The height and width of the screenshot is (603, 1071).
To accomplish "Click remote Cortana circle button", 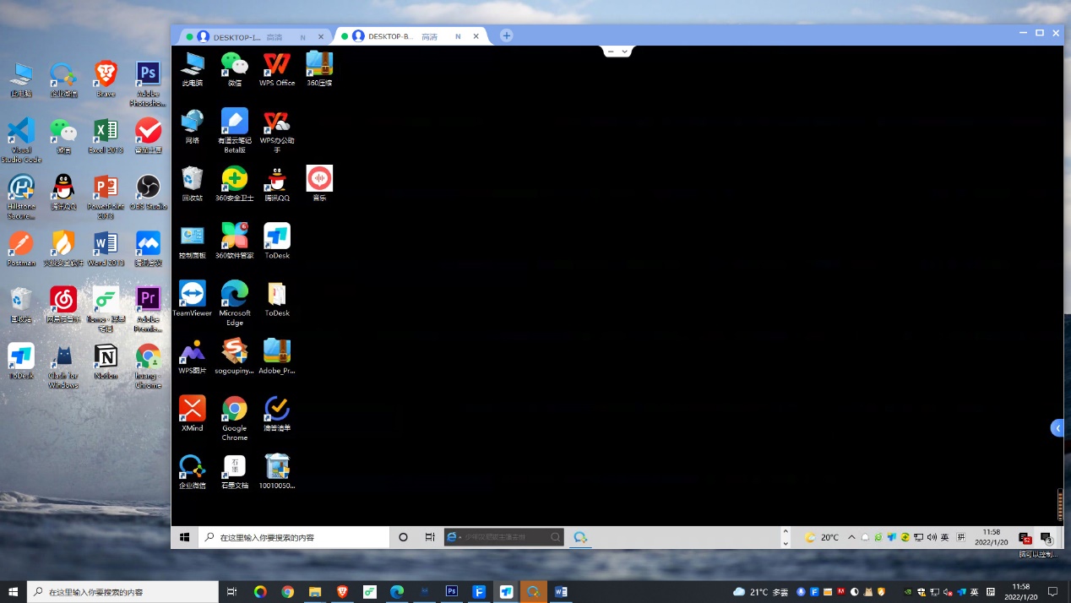I will [x=403, y=537].
